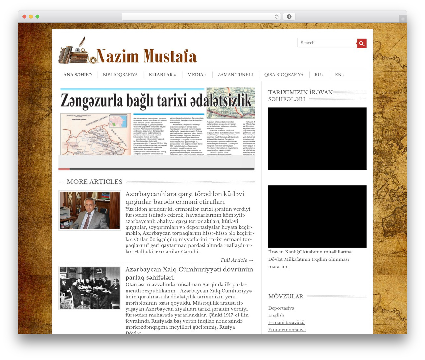Click the 'İrəvan Xanlığı' kitabının video caption

[310, 259]
